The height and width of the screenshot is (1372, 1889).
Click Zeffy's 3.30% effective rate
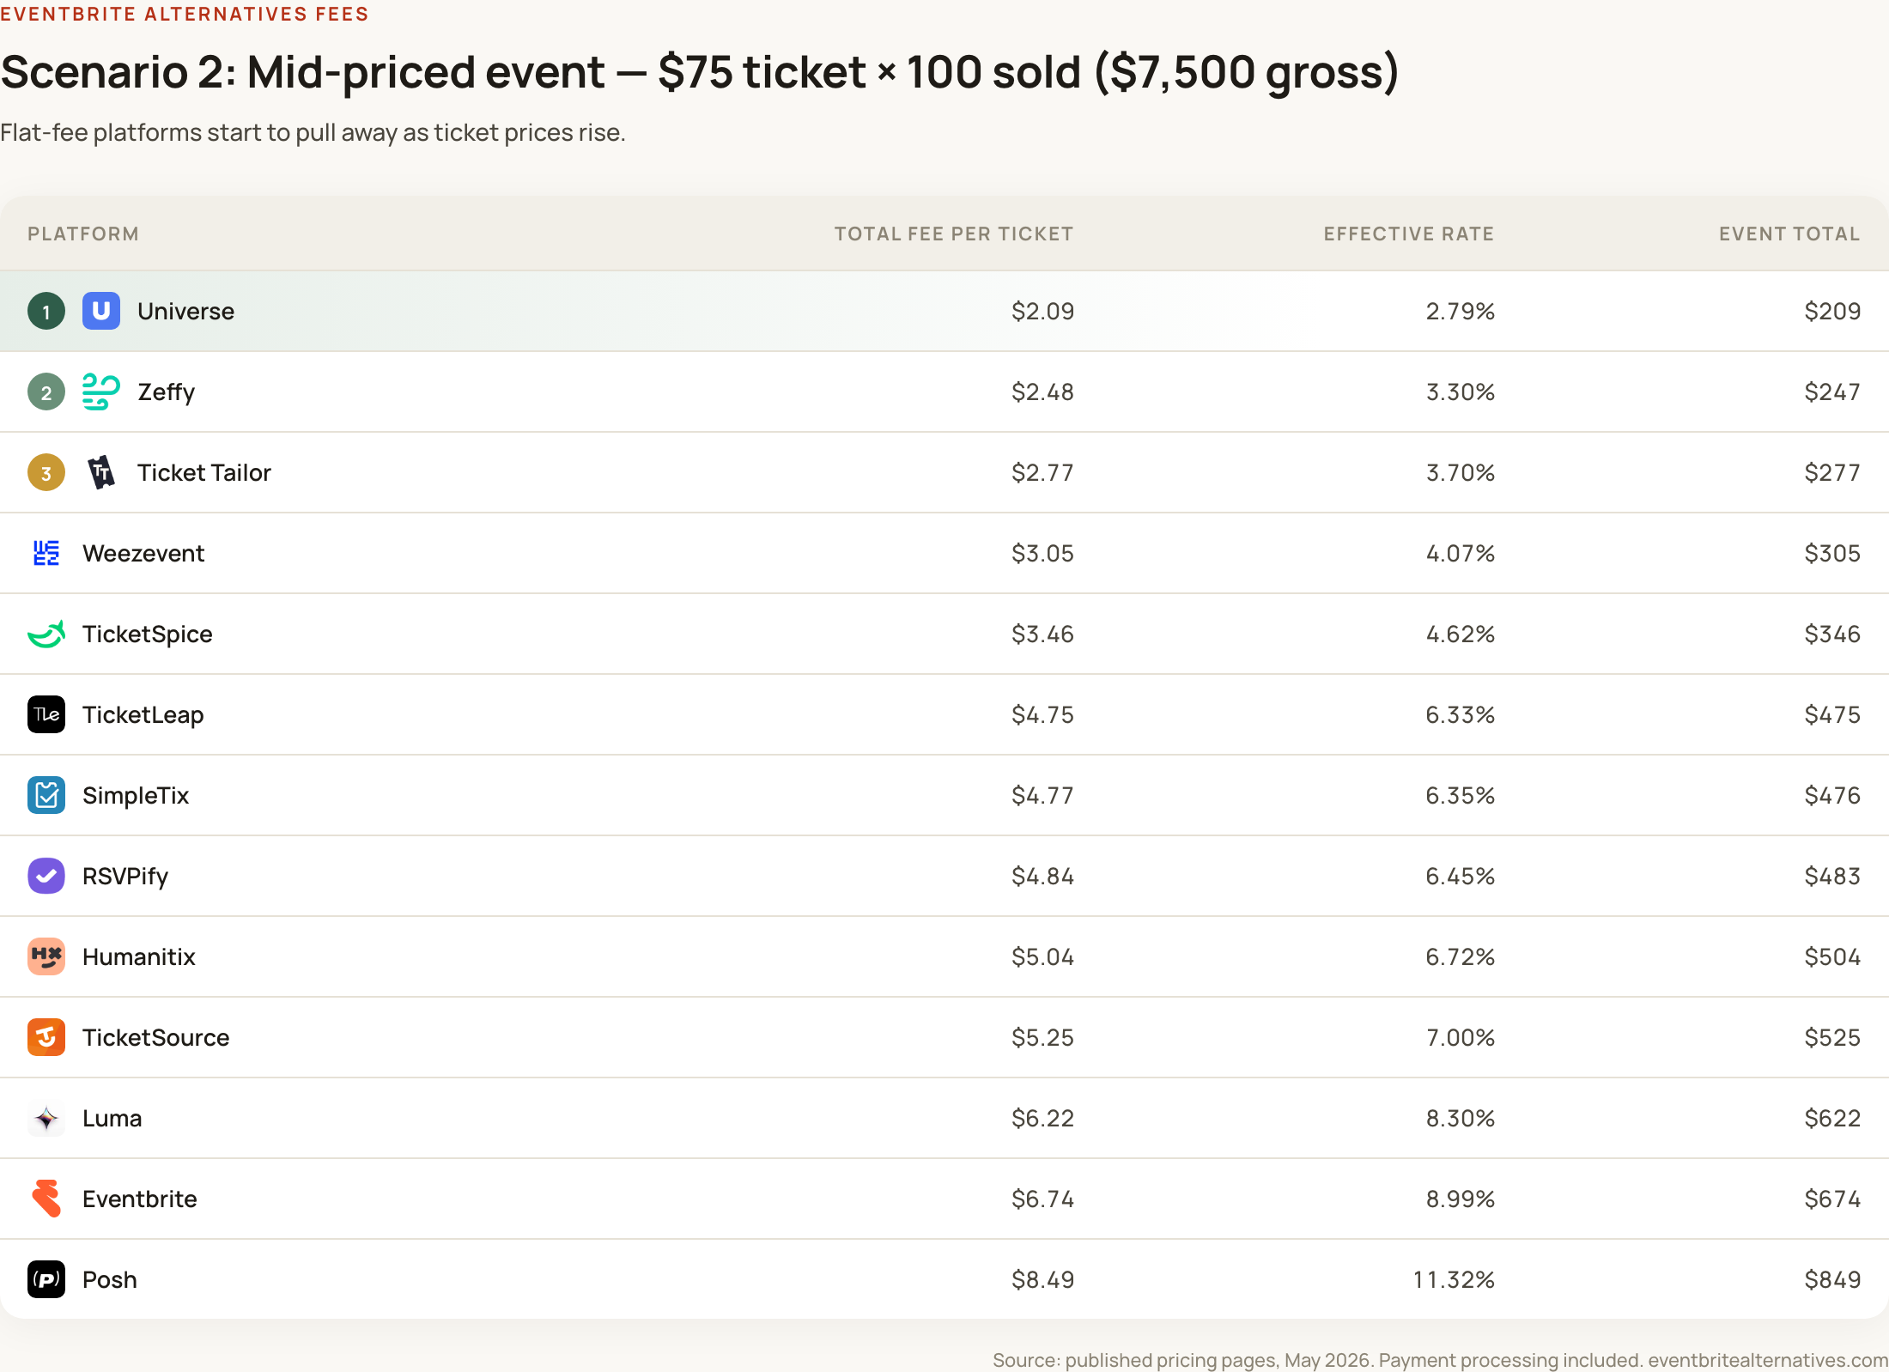(1461, 392)
